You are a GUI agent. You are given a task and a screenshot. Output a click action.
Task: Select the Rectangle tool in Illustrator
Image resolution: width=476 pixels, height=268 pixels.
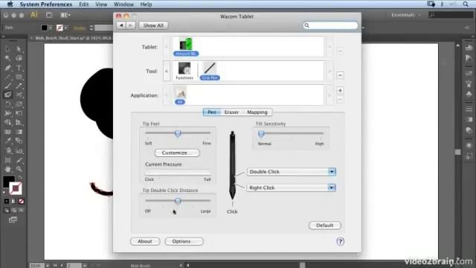(x=19, y=77)
